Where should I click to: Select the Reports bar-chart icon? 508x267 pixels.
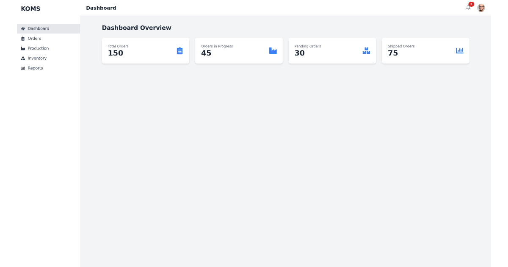tap(22, 68)
